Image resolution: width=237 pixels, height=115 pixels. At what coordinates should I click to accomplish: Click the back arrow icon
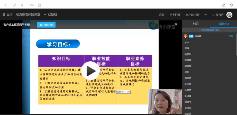point(6,5)
